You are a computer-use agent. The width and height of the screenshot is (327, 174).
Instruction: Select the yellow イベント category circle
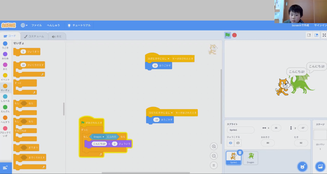tap(5, 76)
